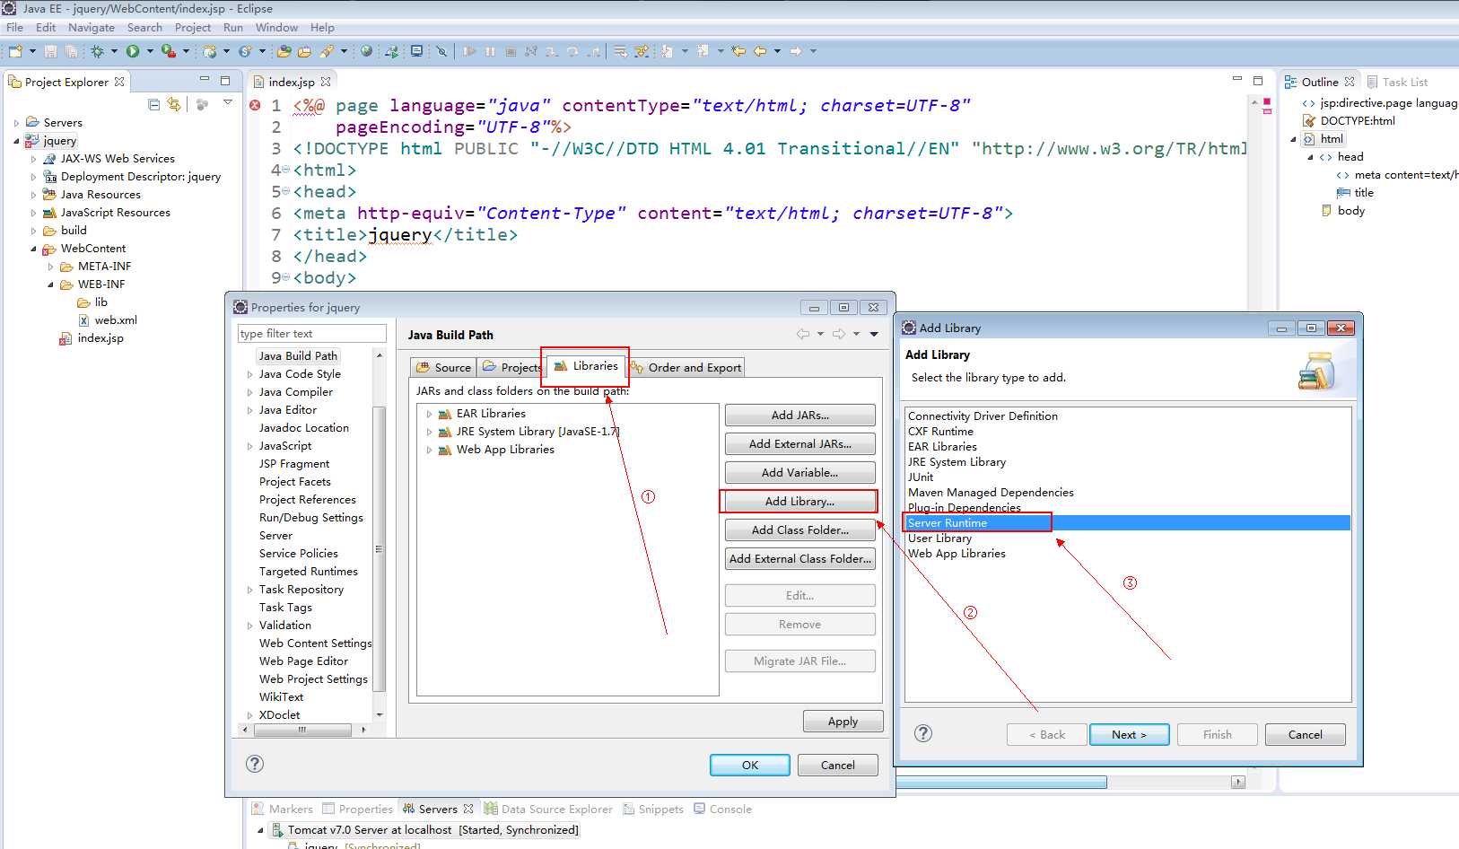Click the help icon in Properties dialog
1459x849 pixels.
point(255,764)
